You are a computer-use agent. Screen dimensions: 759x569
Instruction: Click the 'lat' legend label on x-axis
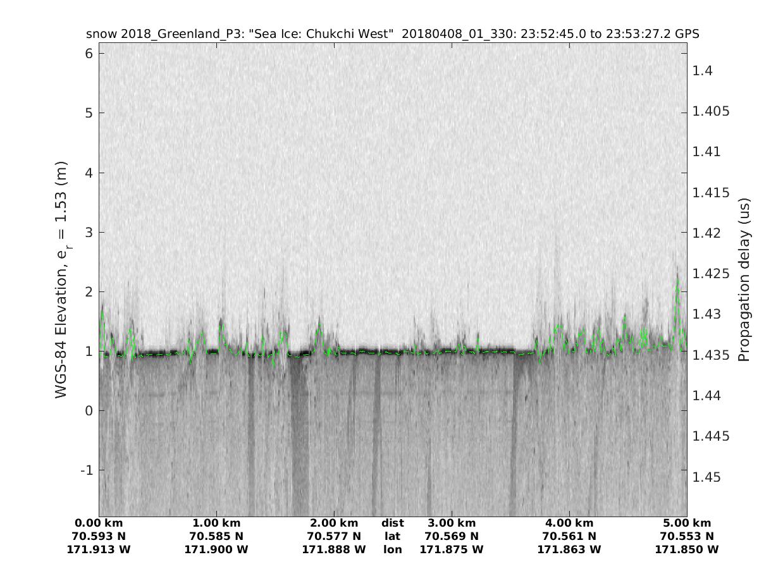coord(393,536)
